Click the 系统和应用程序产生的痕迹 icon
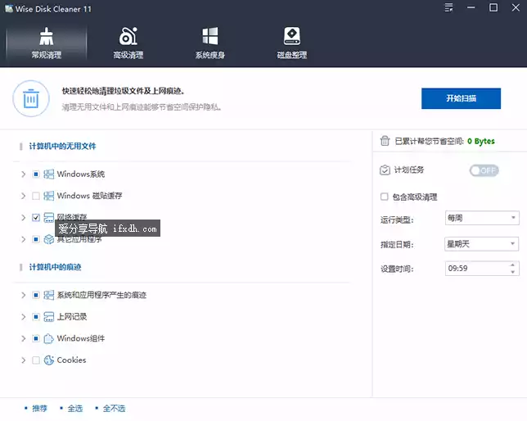Viewport: 527px width, 421px height. coord(49,295)
